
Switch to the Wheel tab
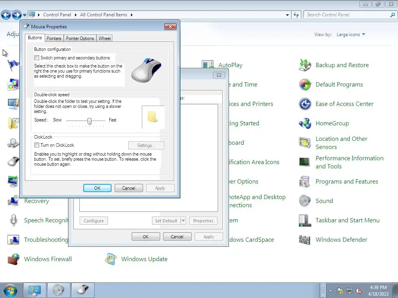105,38
